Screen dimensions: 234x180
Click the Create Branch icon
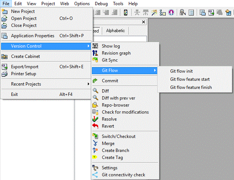click(95, 150)
